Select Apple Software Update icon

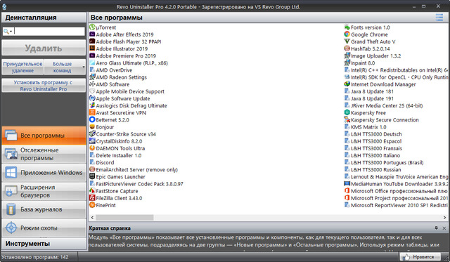(92, 98)
